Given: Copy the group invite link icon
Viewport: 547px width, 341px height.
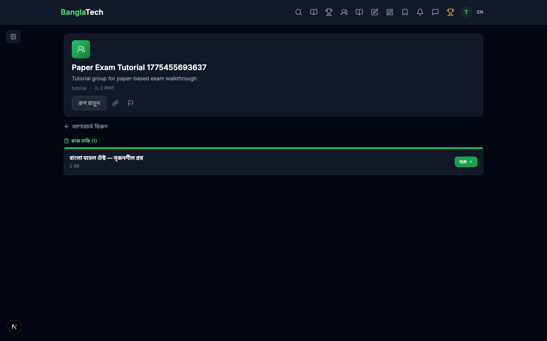Looking at the screenshot, I should [115, 103].
